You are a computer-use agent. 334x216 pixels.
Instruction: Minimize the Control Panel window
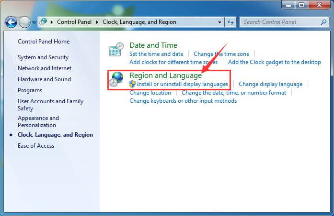pyautogui.click(x=288, y=5)
